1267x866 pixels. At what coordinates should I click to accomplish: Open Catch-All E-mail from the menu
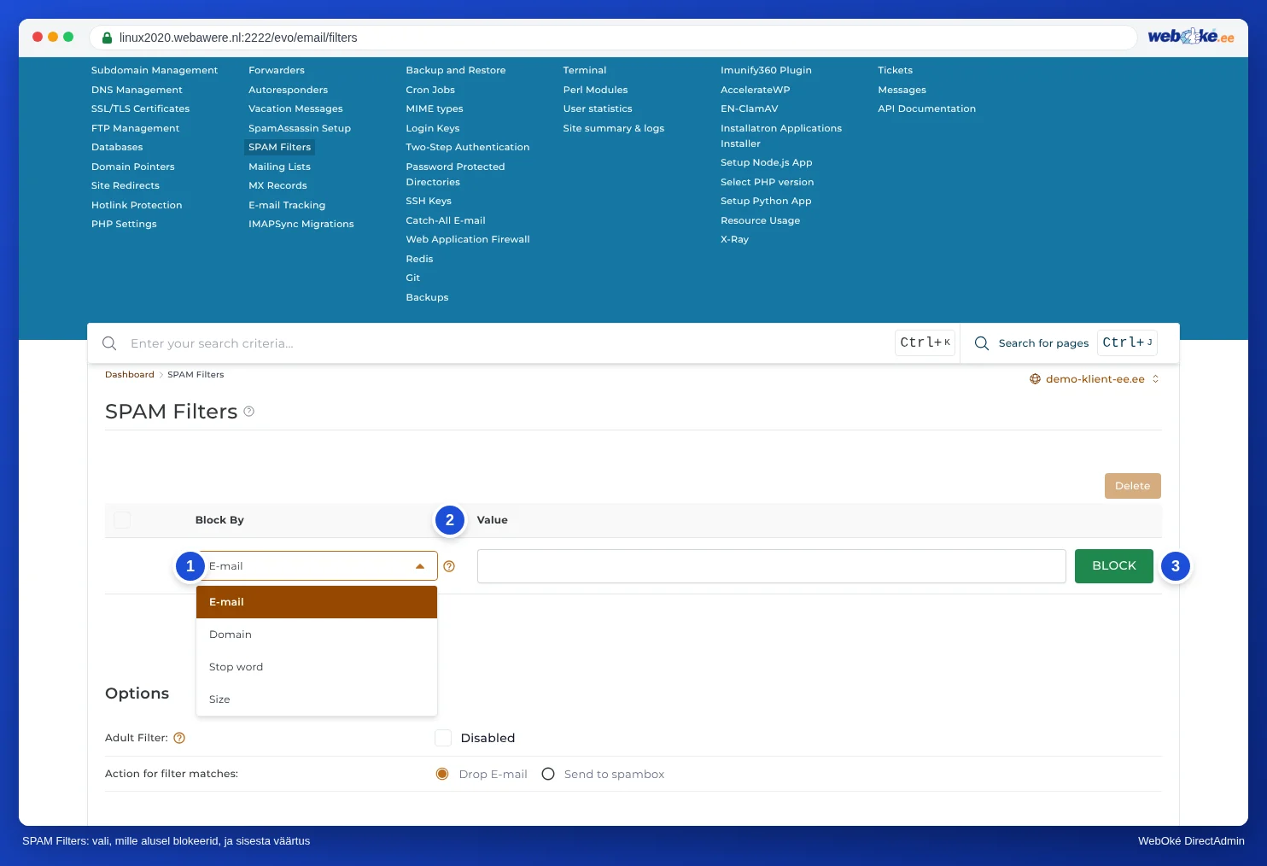click(446, 220)
